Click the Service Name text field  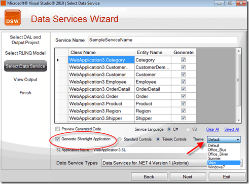163,40
